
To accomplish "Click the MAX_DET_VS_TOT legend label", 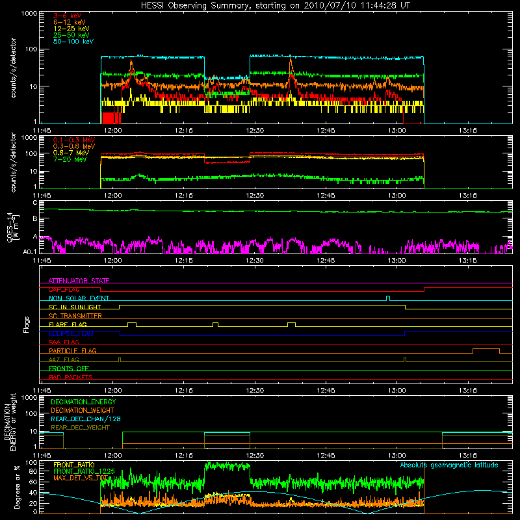I will click(x=81, y=478).
